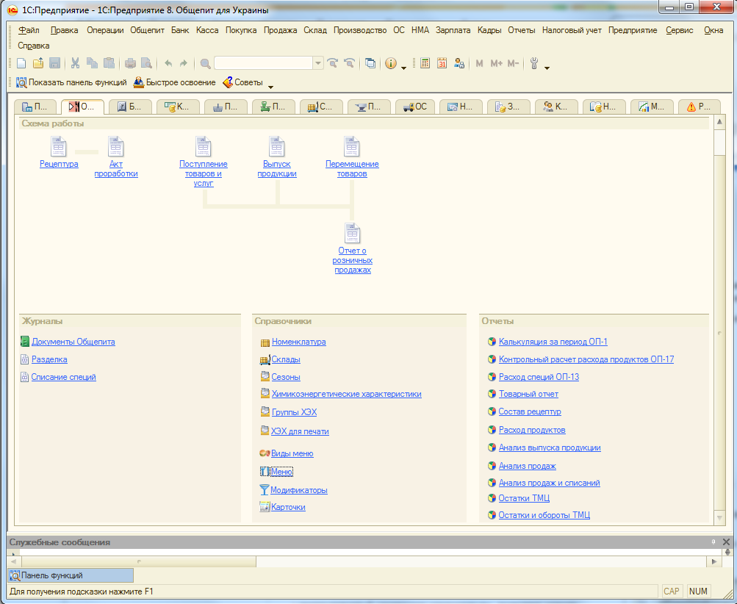
Task: Click the Paste clipboard icon
Action: point(109,63)
